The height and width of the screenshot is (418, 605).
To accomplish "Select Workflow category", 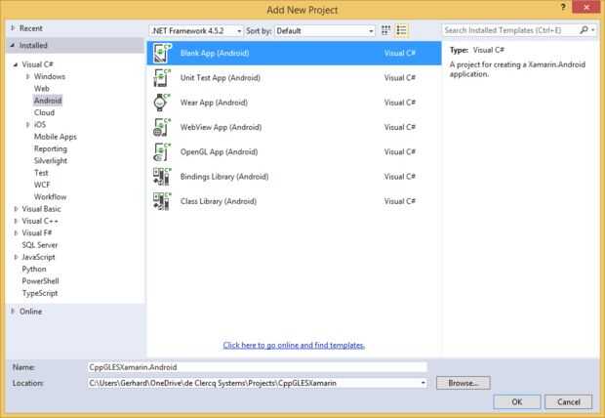I will pos(50,196).
